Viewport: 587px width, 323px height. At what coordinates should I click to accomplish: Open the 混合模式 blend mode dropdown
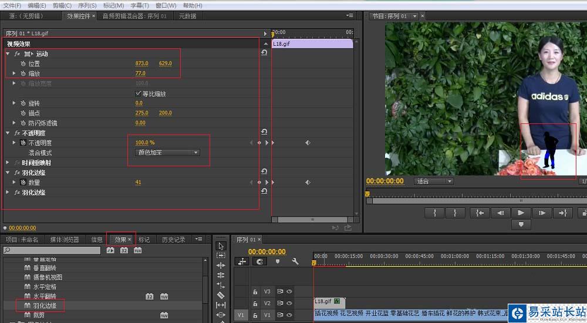point(168,153)
